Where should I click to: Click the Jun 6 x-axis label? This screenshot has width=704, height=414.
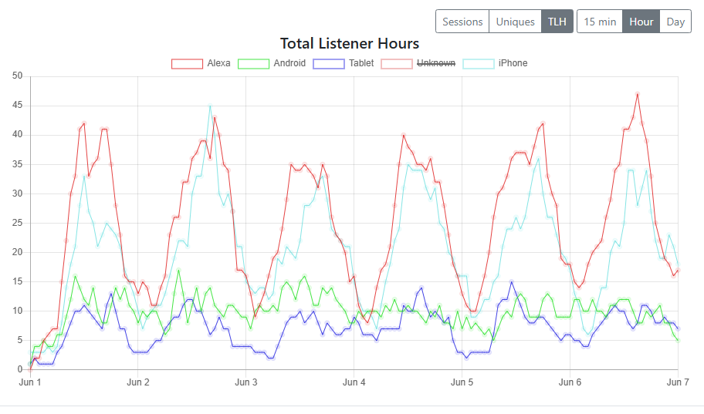(x=570, y=382)
